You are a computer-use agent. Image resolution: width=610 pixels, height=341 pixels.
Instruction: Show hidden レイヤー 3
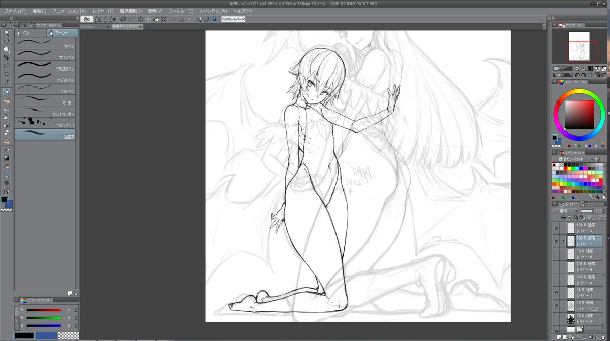[556, 280]
